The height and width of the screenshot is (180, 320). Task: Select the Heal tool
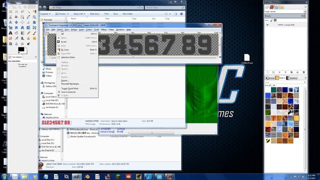34,38
